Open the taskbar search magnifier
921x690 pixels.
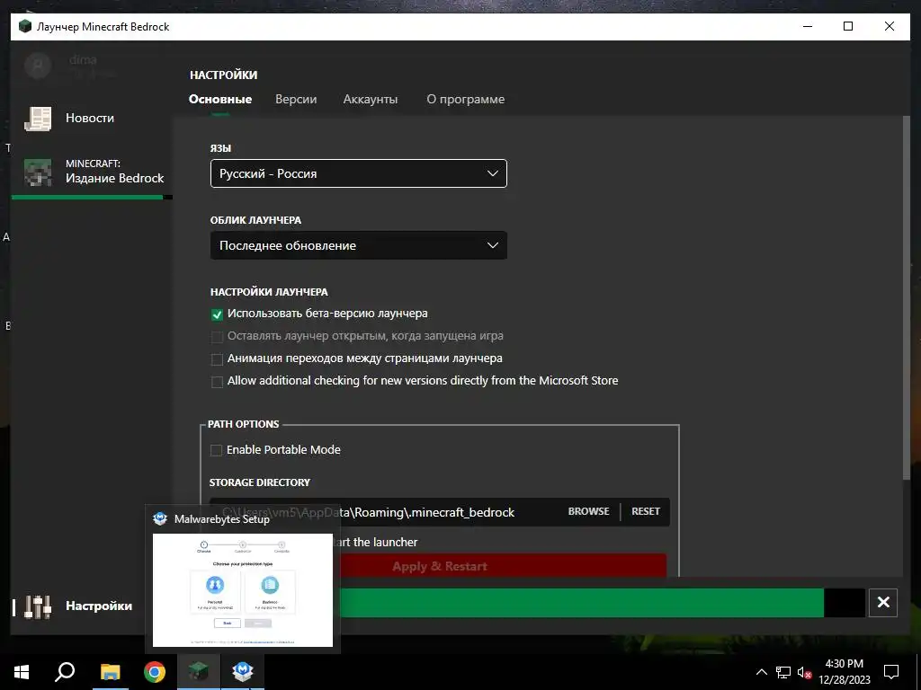click(65, 672)
